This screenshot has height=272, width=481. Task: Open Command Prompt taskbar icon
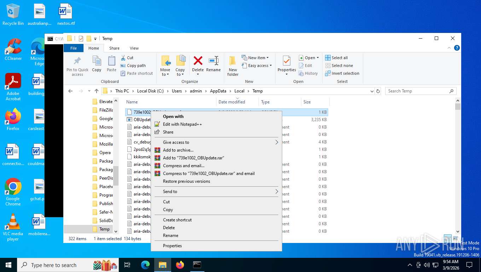pyautogui.click(x=197, y=265)
